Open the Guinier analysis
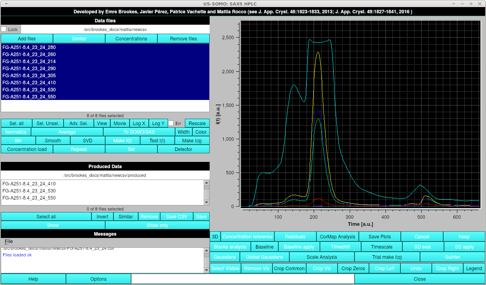Screen dimensions: 486x285 click(452, 257)
